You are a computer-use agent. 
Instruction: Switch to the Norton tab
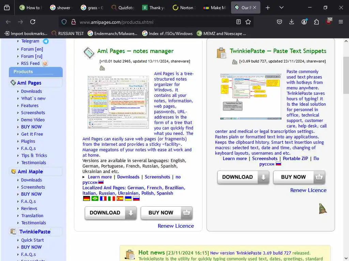[x=184, y=7]
